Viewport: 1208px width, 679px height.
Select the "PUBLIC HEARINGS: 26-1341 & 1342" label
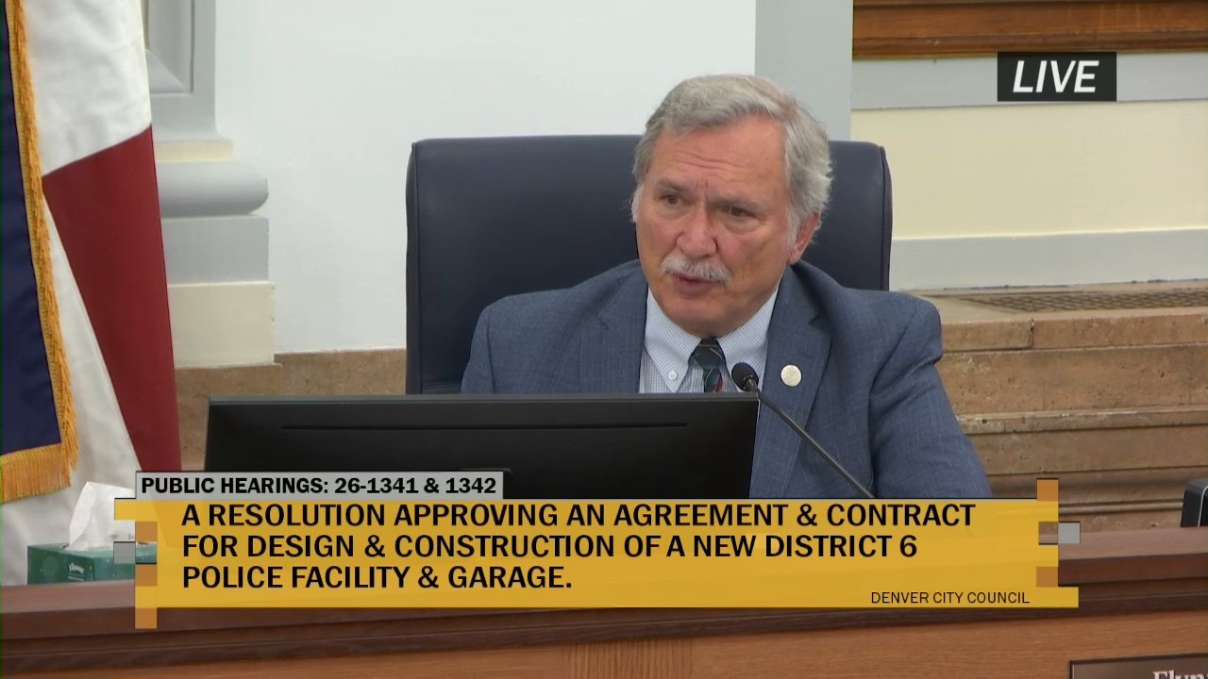pyautogui.click(x=319, y=486)
